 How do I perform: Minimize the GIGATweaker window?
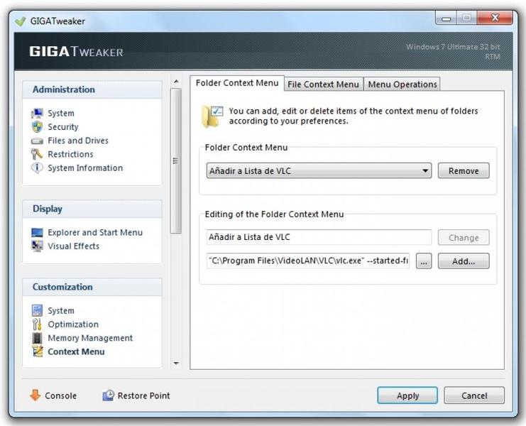[446, 18]
